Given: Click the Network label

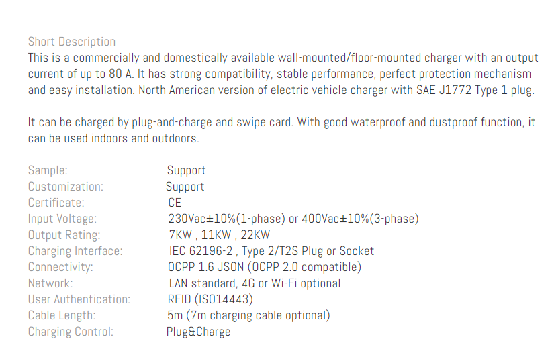Looking at the screenshot, I should 50,283.
